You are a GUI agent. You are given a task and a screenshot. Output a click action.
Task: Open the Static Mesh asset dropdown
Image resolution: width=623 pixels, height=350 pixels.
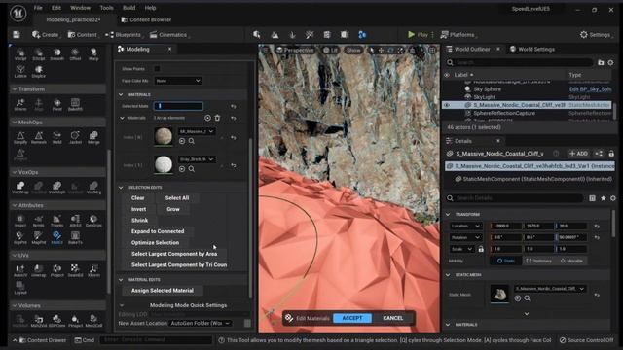click(x=550, y=289)
